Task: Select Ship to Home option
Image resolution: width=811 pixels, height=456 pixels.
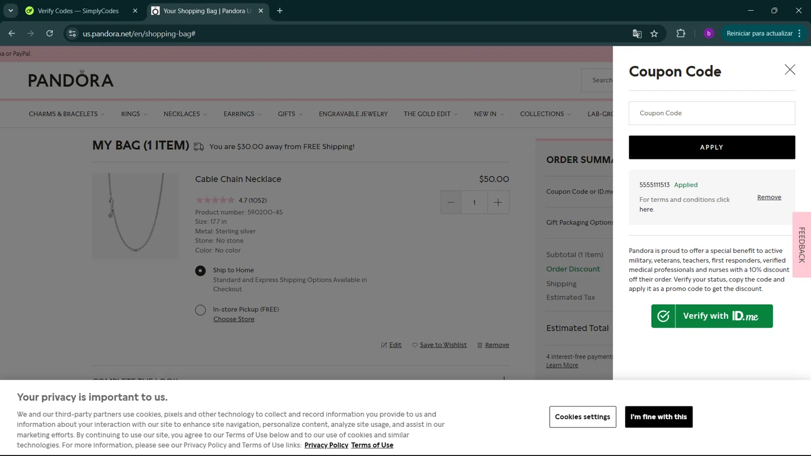Action: tap(201, 271)
